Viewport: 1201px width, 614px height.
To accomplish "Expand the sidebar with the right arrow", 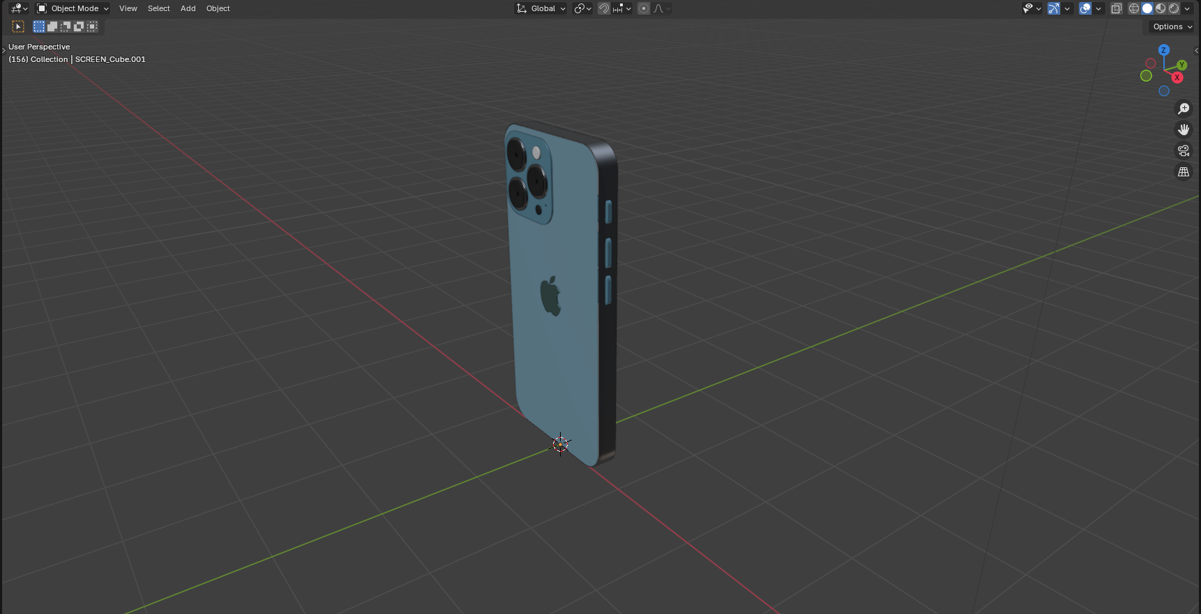I will [x=1197, y=50].
